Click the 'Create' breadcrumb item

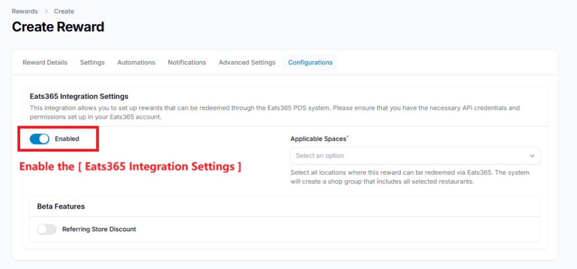pos(64,11)
